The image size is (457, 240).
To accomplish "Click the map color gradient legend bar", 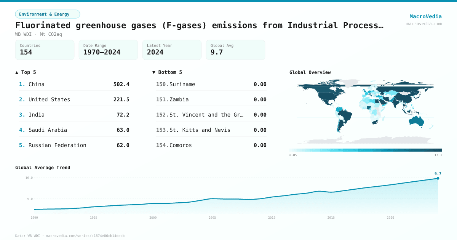I will pos(366,150).
